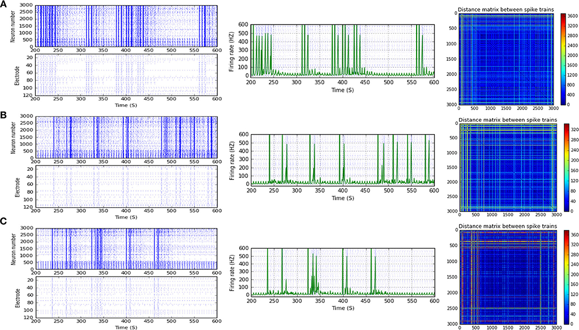Click the panel A firing rate graph
This screenshot has width=579, height=330.
(x=343, y=51)
